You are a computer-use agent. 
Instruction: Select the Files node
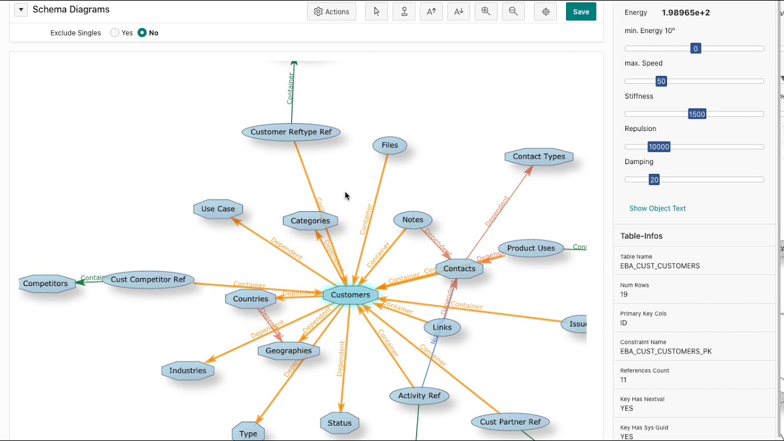(390, 145)
